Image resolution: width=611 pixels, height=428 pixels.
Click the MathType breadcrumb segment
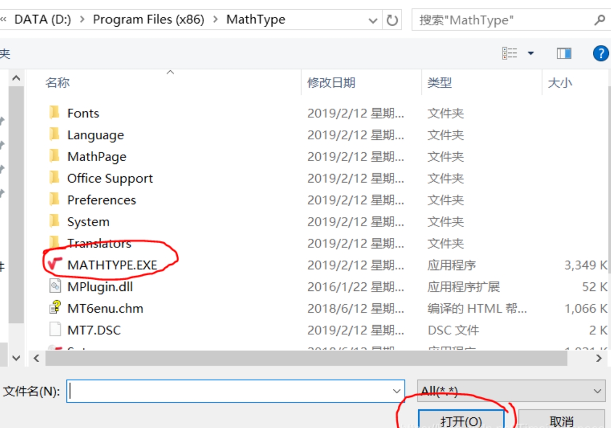click(255, 19)
